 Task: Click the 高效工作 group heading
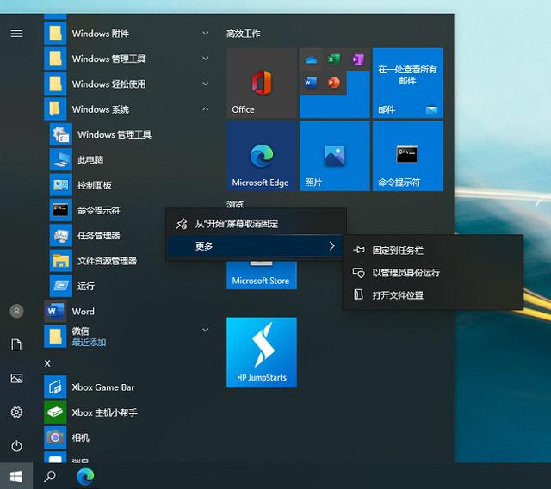243,34
